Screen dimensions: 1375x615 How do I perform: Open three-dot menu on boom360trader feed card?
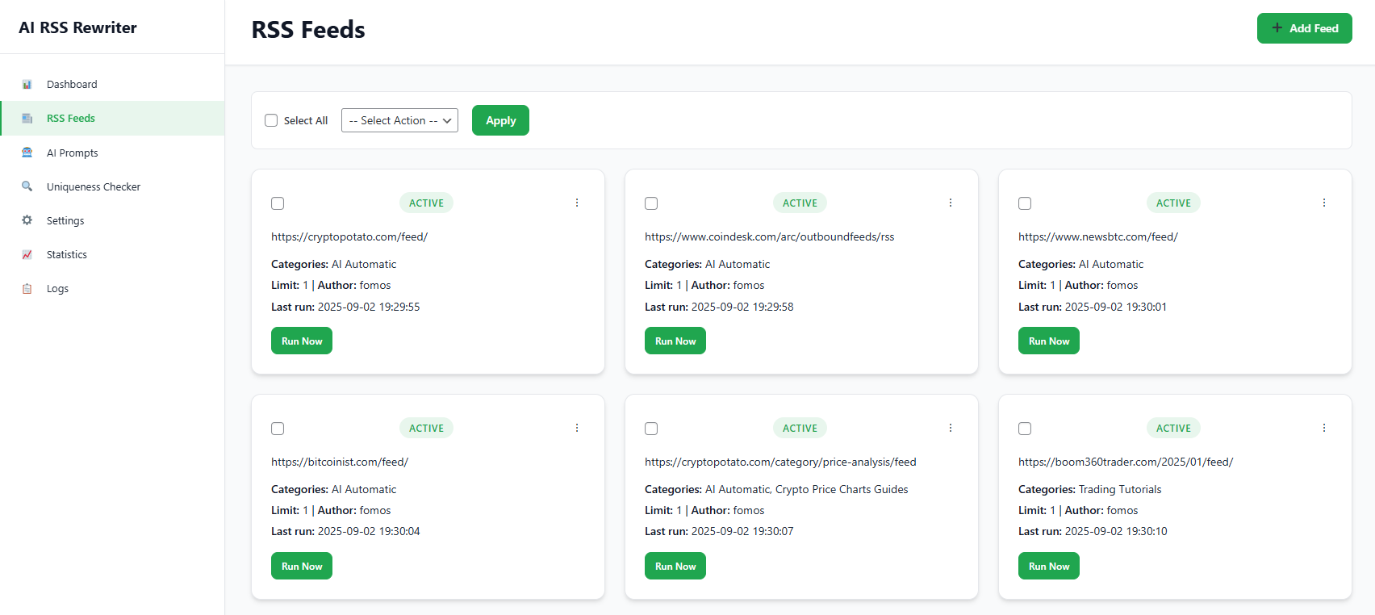[1324, 428]
